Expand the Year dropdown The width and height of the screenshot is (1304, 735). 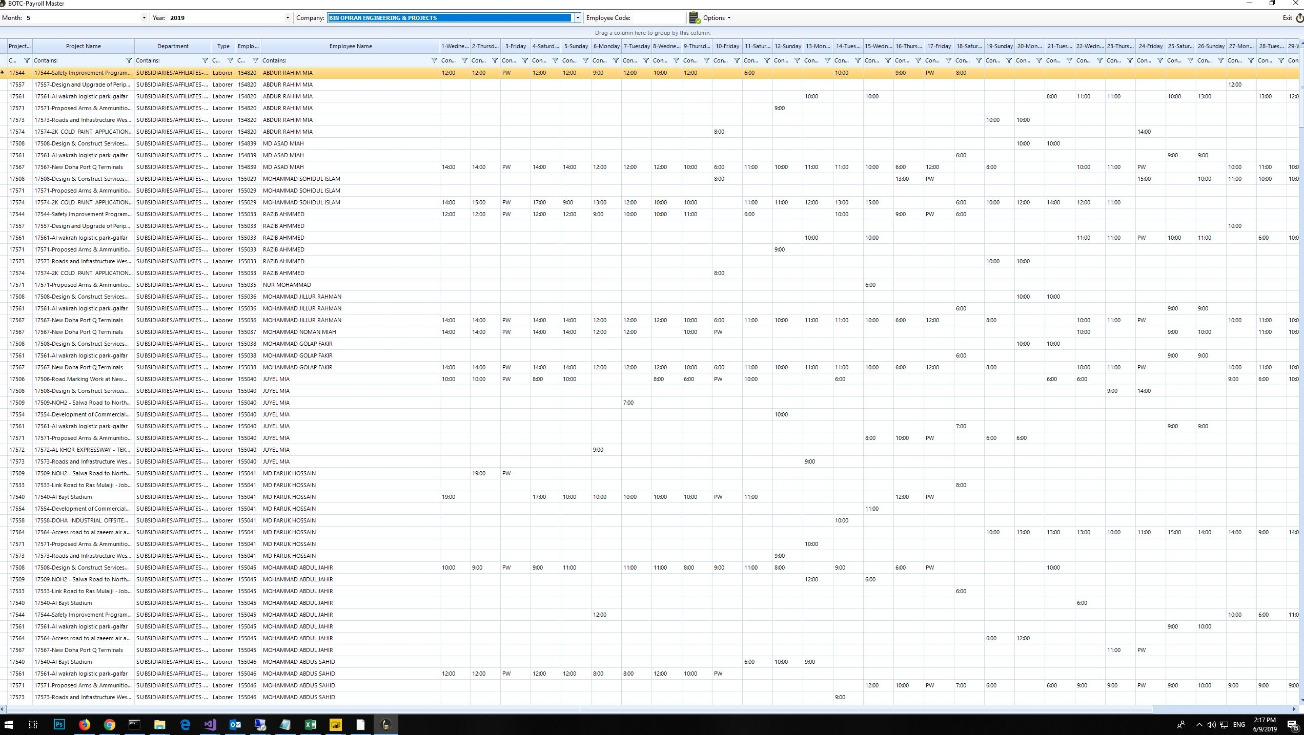[287, 18]
